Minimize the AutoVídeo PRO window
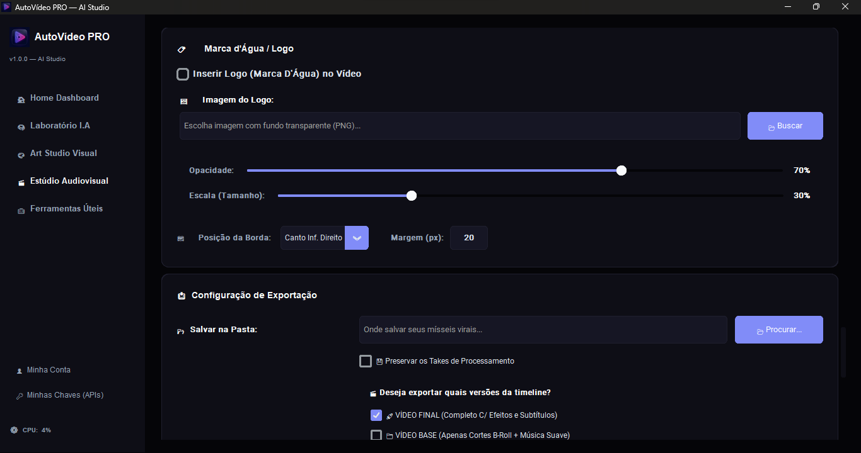 (x=788, y=7)
